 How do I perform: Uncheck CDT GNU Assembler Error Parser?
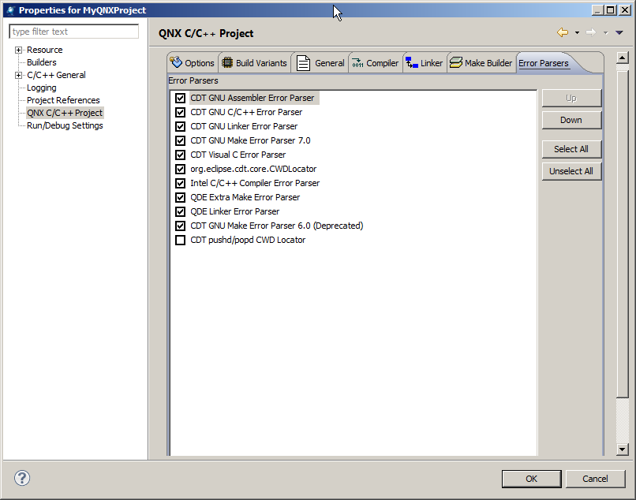pos(181,99)
